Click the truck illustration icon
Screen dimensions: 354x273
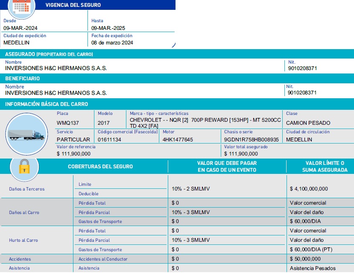tap(26, 135)
